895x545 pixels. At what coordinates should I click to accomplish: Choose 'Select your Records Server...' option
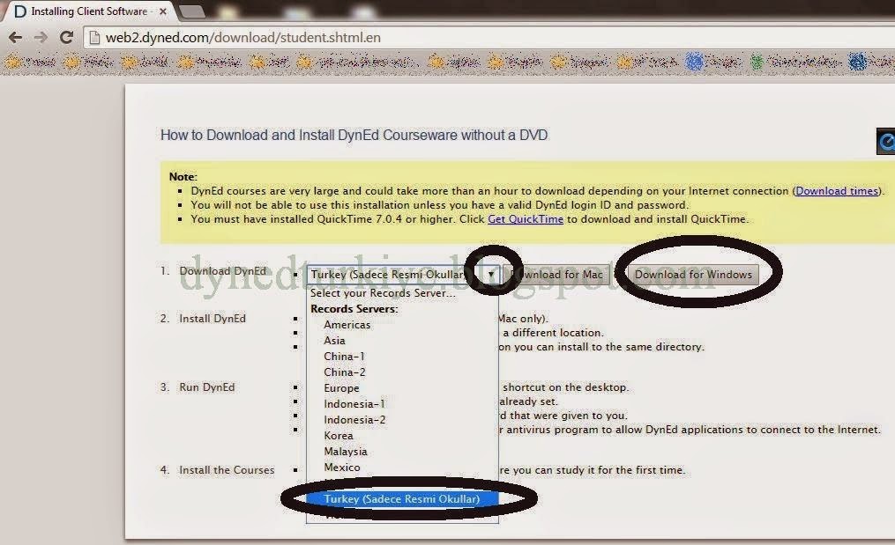point(402,293)
